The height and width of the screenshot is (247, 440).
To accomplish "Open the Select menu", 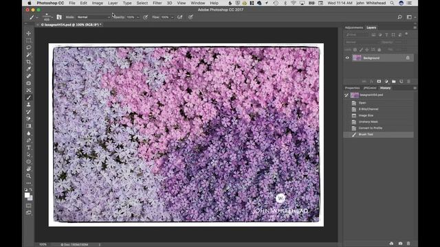I will (x=142, y=3).
